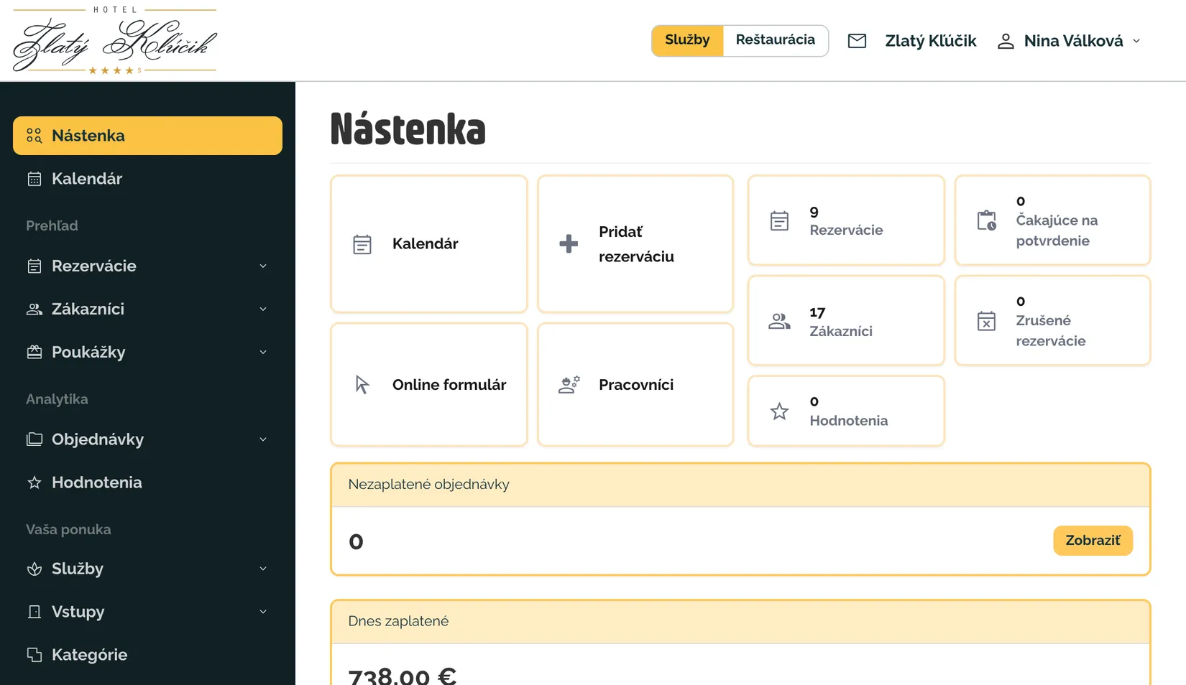Open the Pridať rezerváciu shortcut card
The width and height of the screenshot is (1186, 685).
635,244
